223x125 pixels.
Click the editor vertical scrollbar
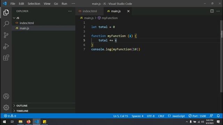coord(222,57)
